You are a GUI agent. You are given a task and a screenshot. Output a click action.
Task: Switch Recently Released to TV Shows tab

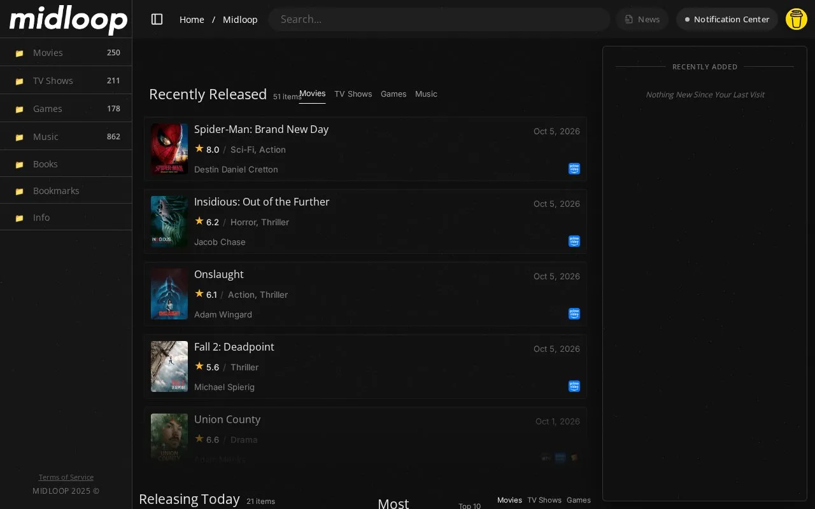point(353,94)
